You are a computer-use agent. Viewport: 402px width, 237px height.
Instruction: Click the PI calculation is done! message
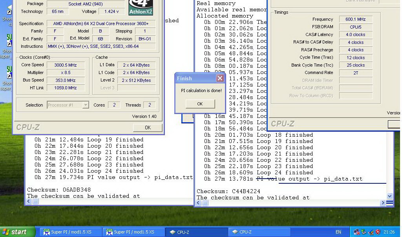(x=201, y=90)
